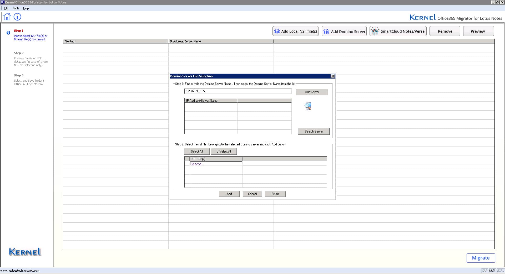Click Step 1 heading in sidebar
Image resolution: width=505 pixels, height=274 pixels.
[x=19, y=31]
